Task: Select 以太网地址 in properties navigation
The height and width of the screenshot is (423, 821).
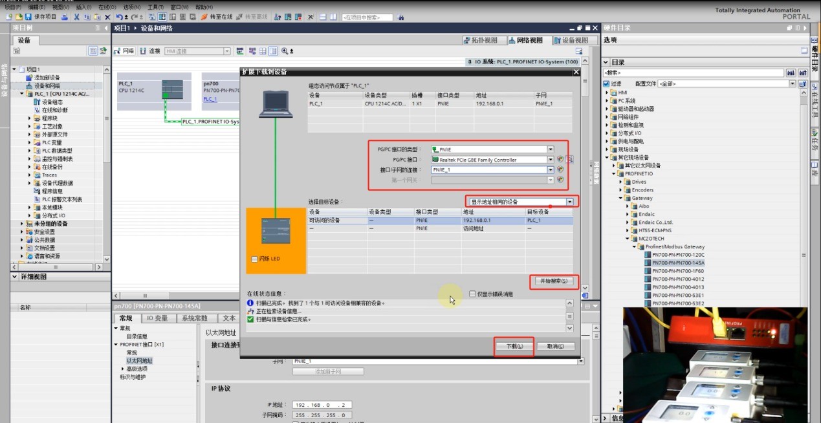Action: click(x=139, y=360)
